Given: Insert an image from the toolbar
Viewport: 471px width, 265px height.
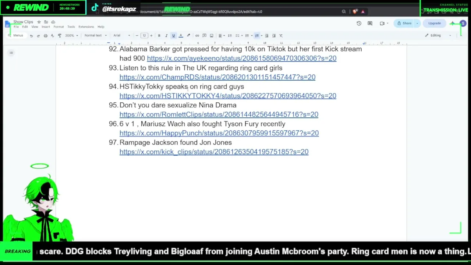Looking at the screenshot, I should tap(212, 36).
